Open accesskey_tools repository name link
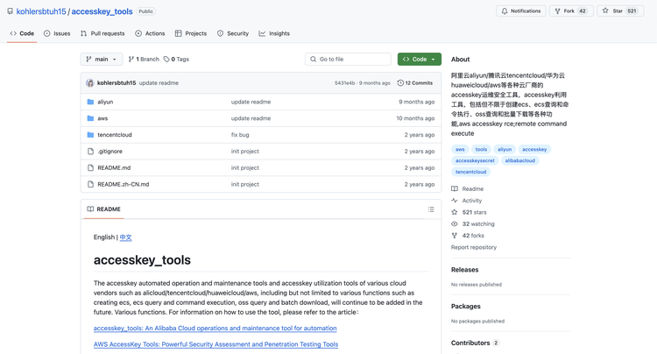This screenshot has width=657, height=354. (102, 11)
